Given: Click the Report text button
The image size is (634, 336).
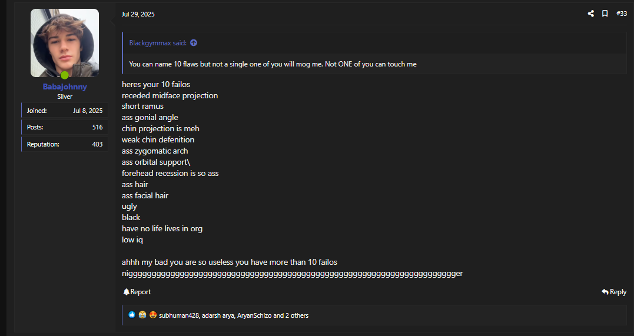Looking at the screenshot, I should click(140, 292).
